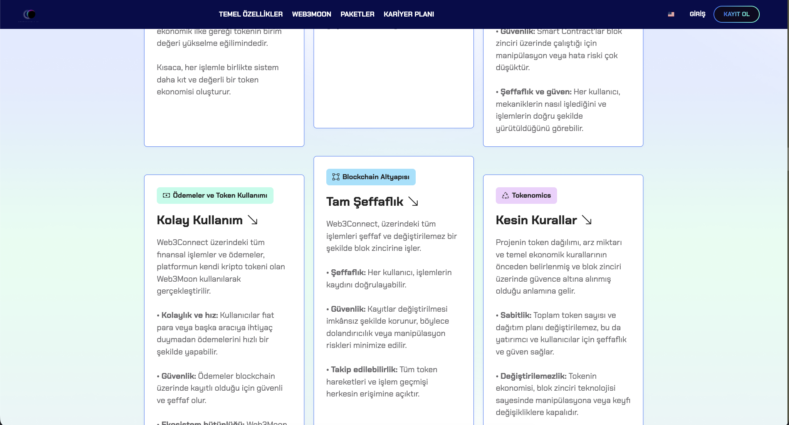
Task: Expand the Tam Şeffaflık card content
Action: pyautogui.click(x=364, y=202)
